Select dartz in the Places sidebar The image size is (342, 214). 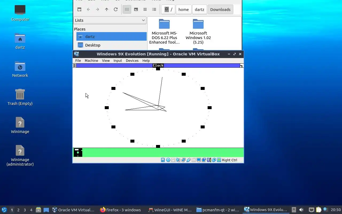[x=111, y=36]
